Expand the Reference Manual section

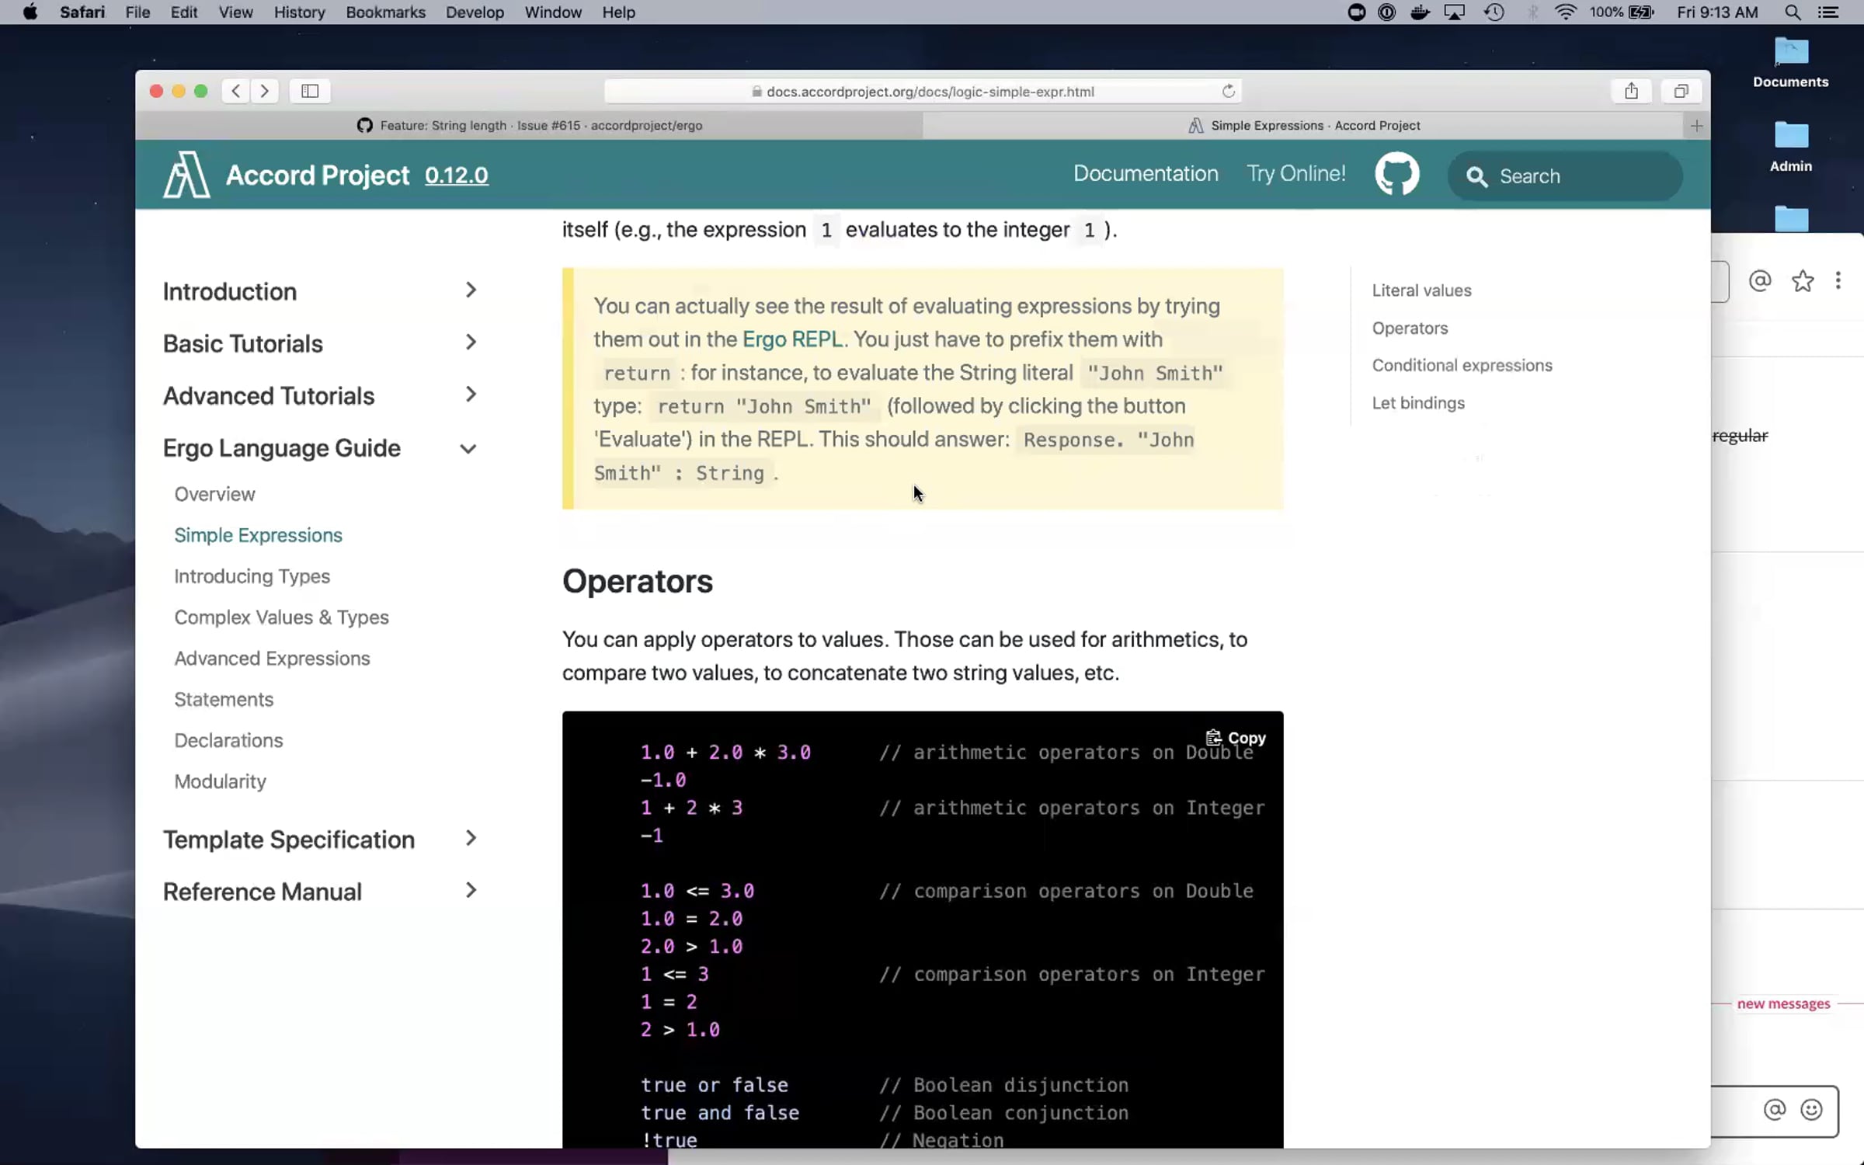point(471,891)
